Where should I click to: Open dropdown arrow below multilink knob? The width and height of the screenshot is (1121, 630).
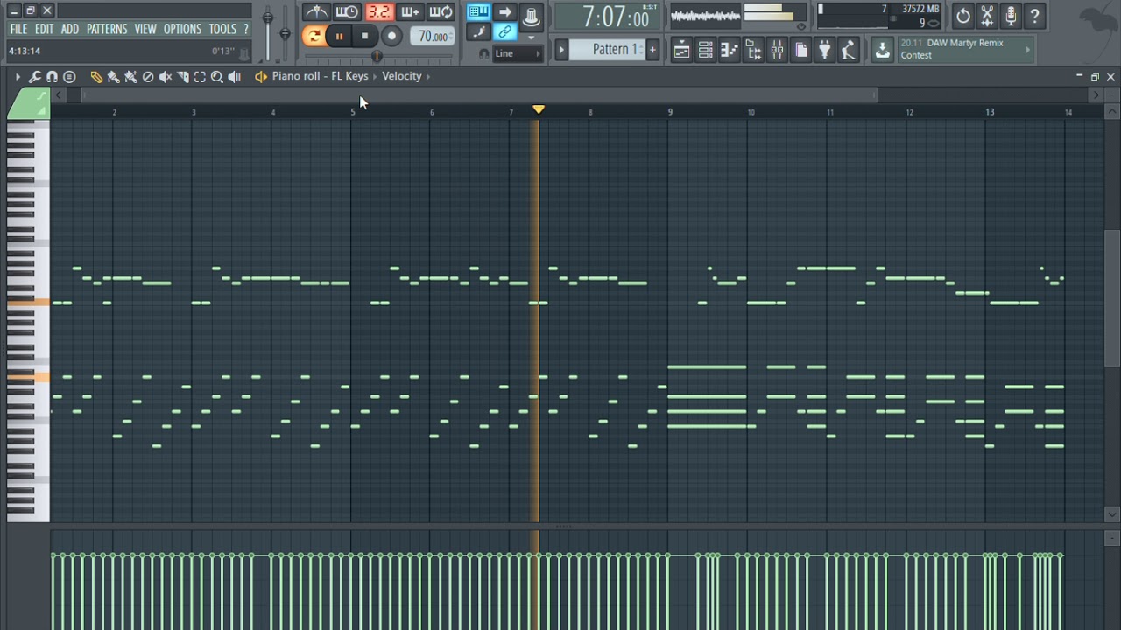(531, 37)
